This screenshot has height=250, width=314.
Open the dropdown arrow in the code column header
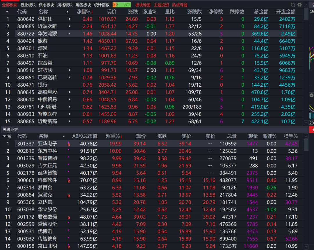click(7, 12)
